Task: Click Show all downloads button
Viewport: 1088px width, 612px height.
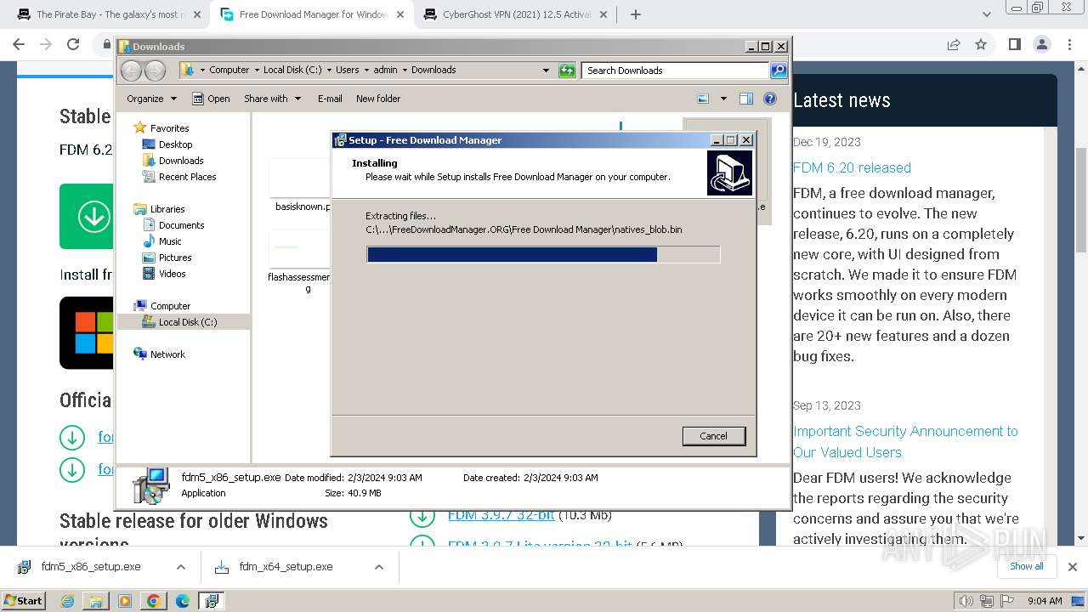Action: click(1026, 566)
